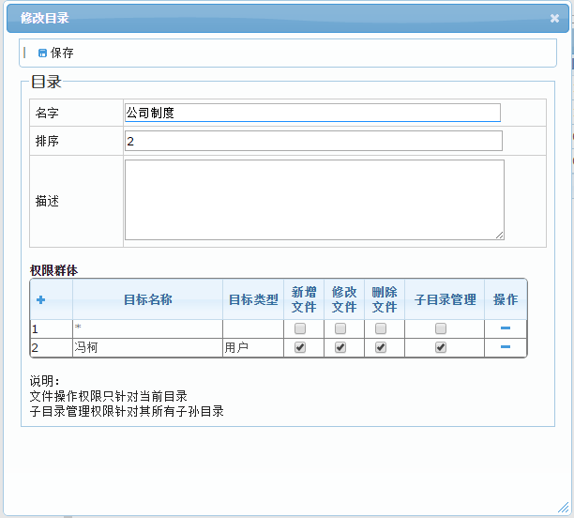This screenshot has height=518, width=574.
Task: Click the 排序 input field
Action: [x=312, y=141]
